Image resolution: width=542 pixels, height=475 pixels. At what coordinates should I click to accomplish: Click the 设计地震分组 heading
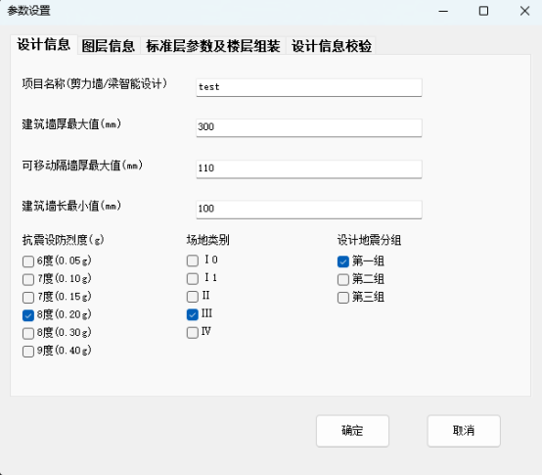(369, 240)
